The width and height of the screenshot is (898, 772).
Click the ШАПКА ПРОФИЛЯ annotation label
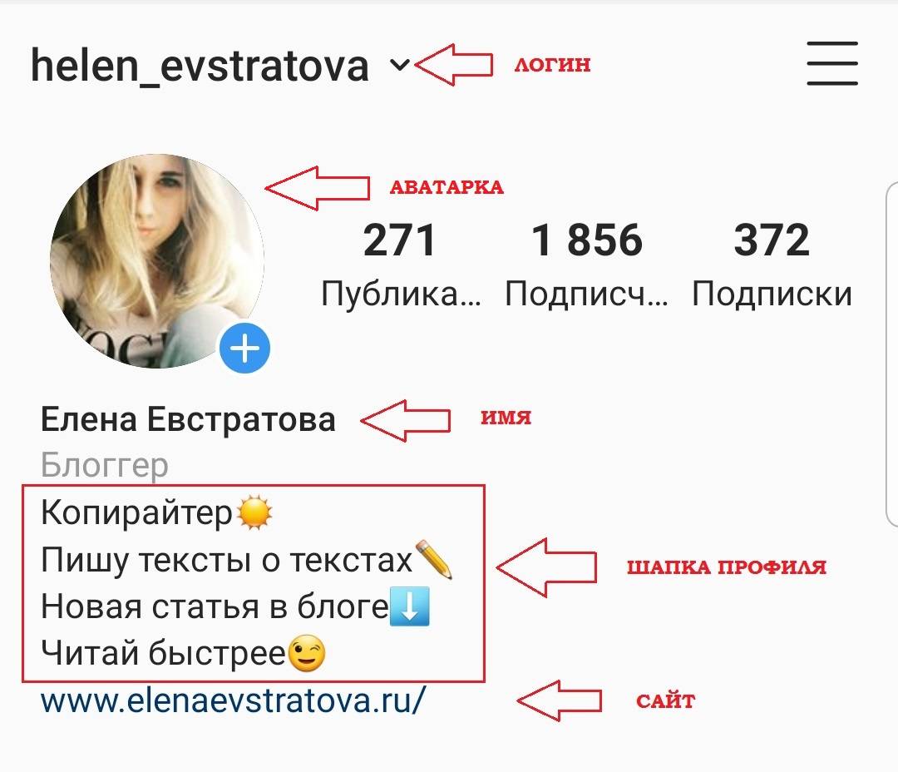(726, 567)
